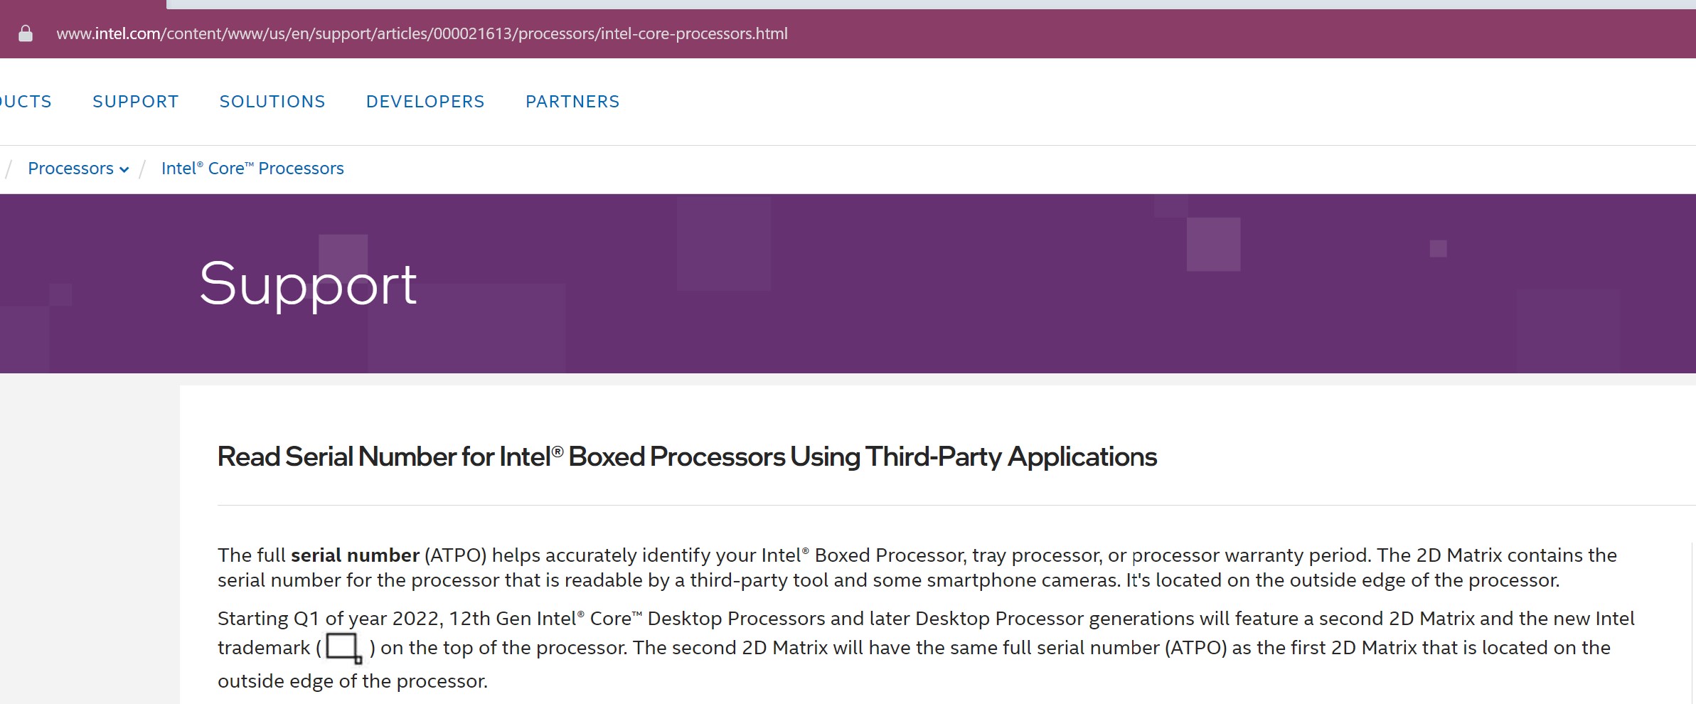1696x704 pixels.
Task: Click the partially visible PRODUCTS menu item
Action: pyautogui.click(x=26, y=102)
